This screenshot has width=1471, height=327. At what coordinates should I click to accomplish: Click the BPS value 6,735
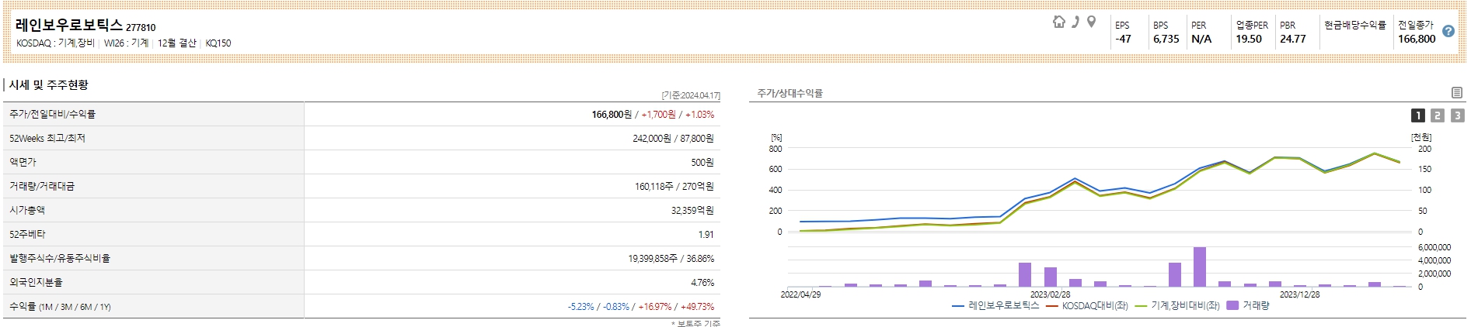(1166, 39)
